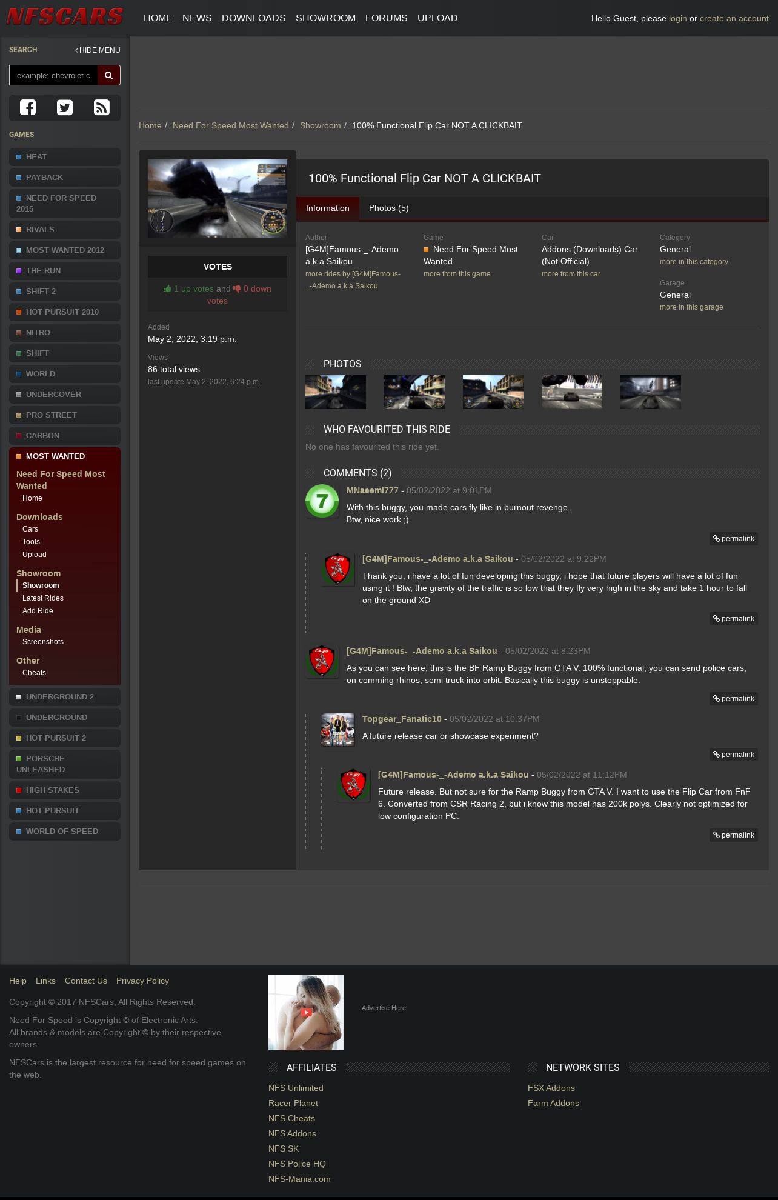Viewport: 778px width, 1200px height.
Task: Open the fourth photo thumbnail with white car
Action: (x=572, y=392)
